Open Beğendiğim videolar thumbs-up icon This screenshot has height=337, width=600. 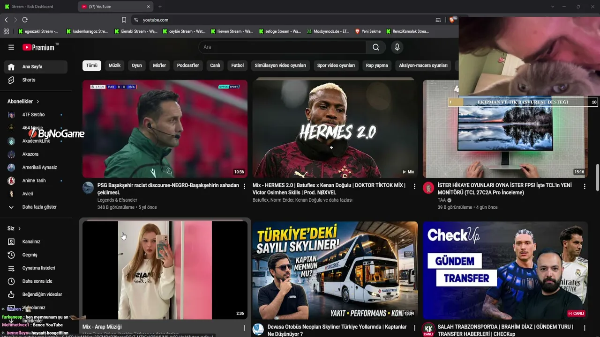(x=11, y=294)
